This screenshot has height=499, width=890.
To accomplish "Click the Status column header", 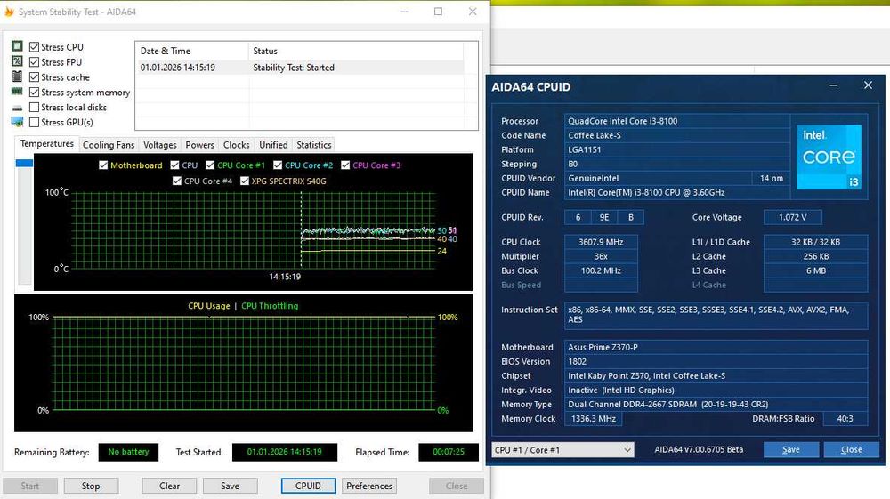I will pos(356,51).
